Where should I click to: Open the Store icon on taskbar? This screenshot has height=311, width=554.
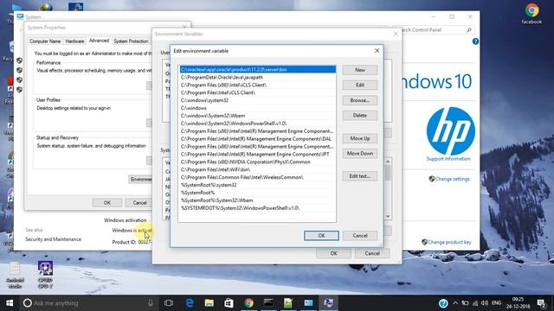coord(229,303)
